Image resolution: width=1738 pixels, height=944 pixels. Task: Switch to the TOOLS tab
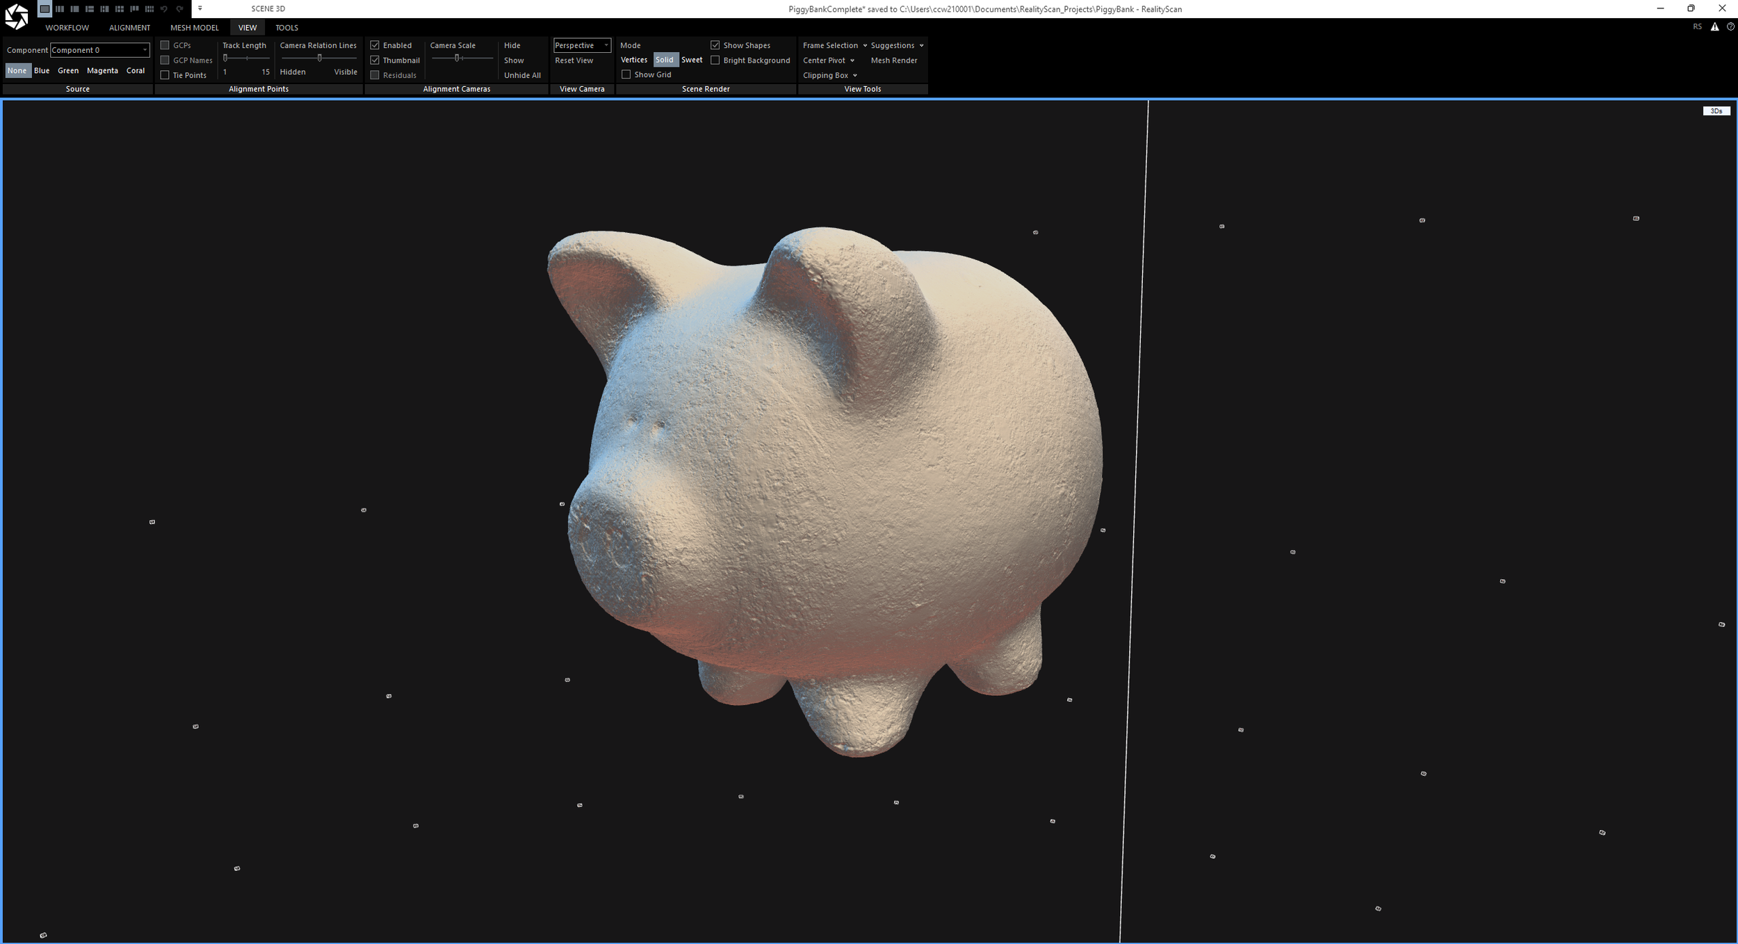pyautogui.click(x=286, y=28)
